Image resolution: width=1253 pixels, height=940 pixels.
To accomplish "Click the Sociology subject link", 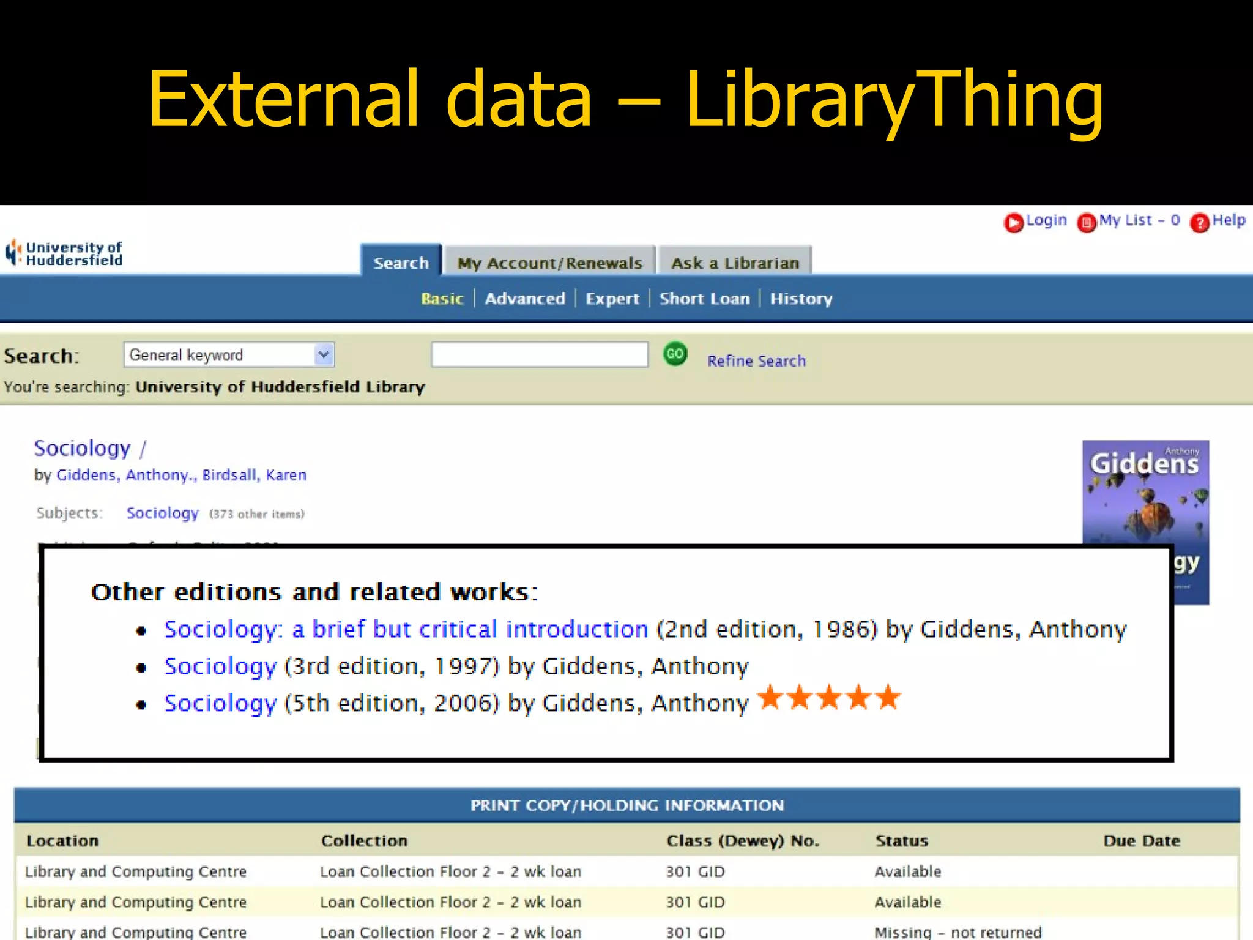I will 163,513.
